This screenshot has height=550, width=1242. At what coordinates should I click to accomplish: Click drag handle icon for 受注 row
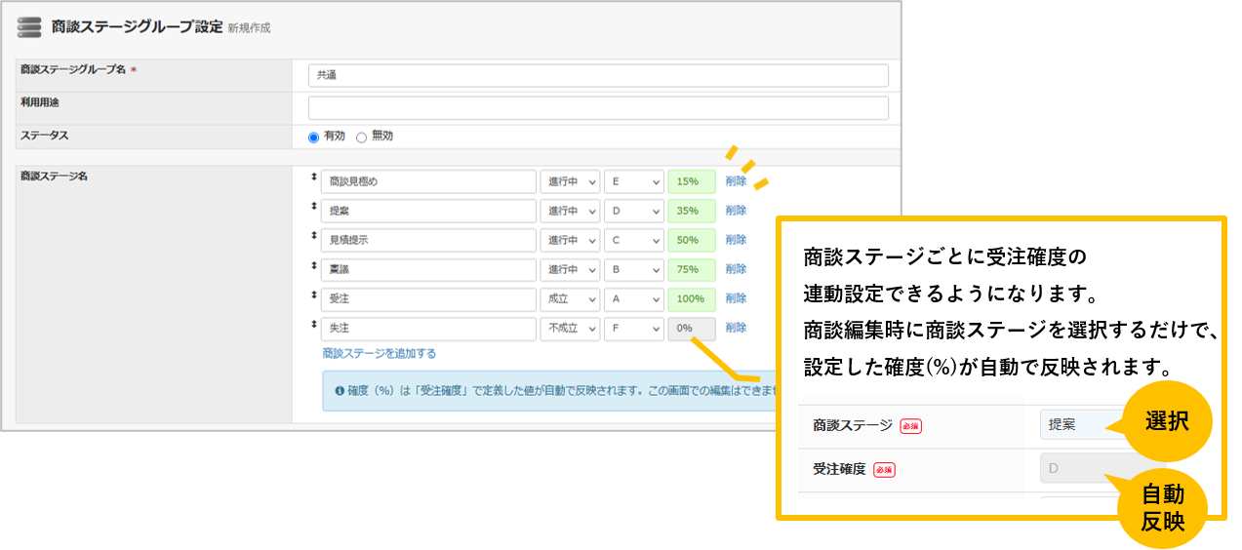click(x=313, y=294)
